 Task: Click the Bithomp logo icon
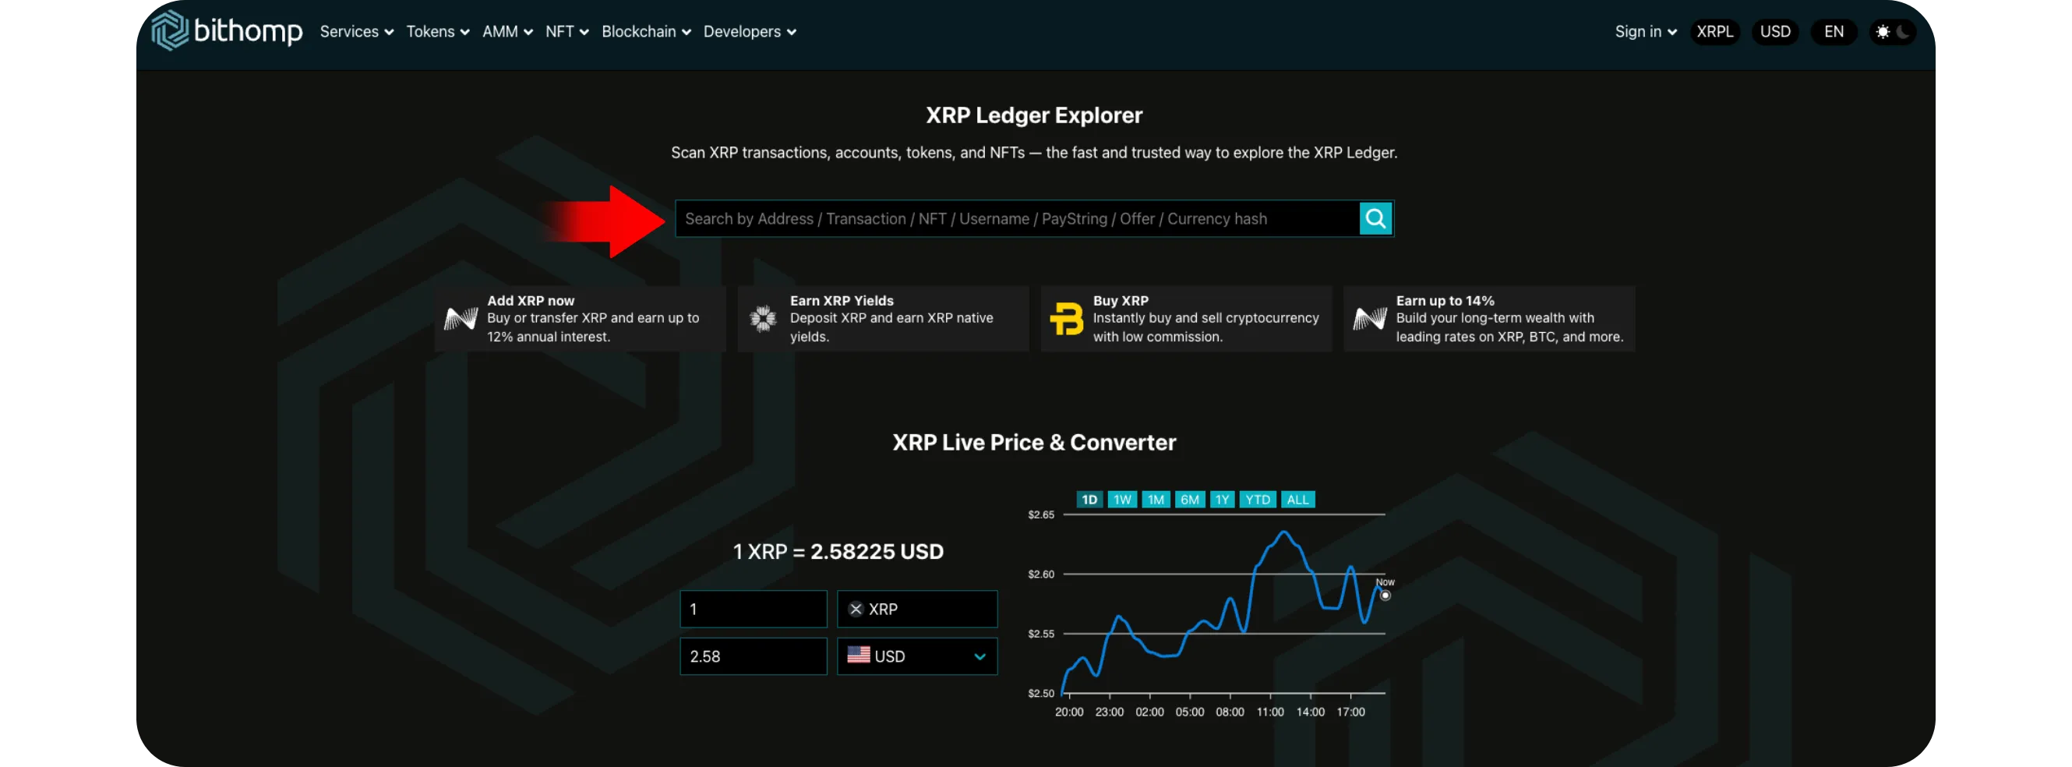[170, 30]
